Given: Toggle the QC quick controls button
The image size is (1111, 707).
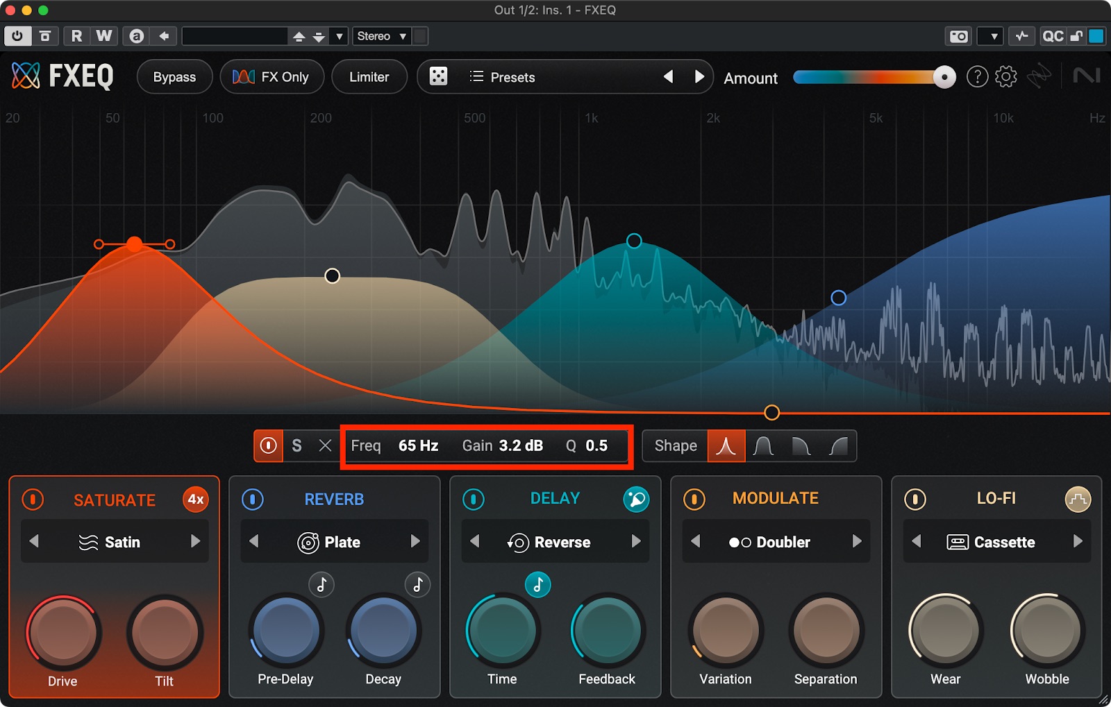Looking at the screenshot, I should pos(1053,36).
